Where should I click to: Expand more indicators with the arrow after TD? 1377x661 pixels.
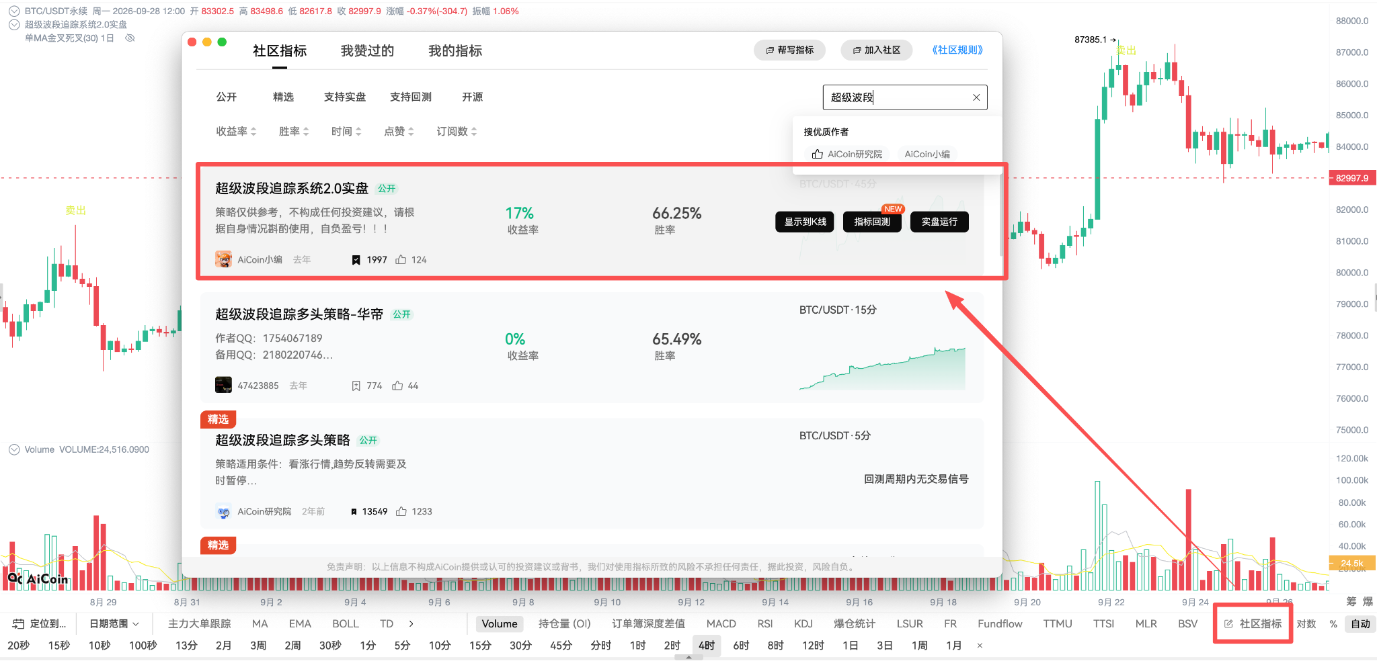pyautogui.click(x=411, y=624)
